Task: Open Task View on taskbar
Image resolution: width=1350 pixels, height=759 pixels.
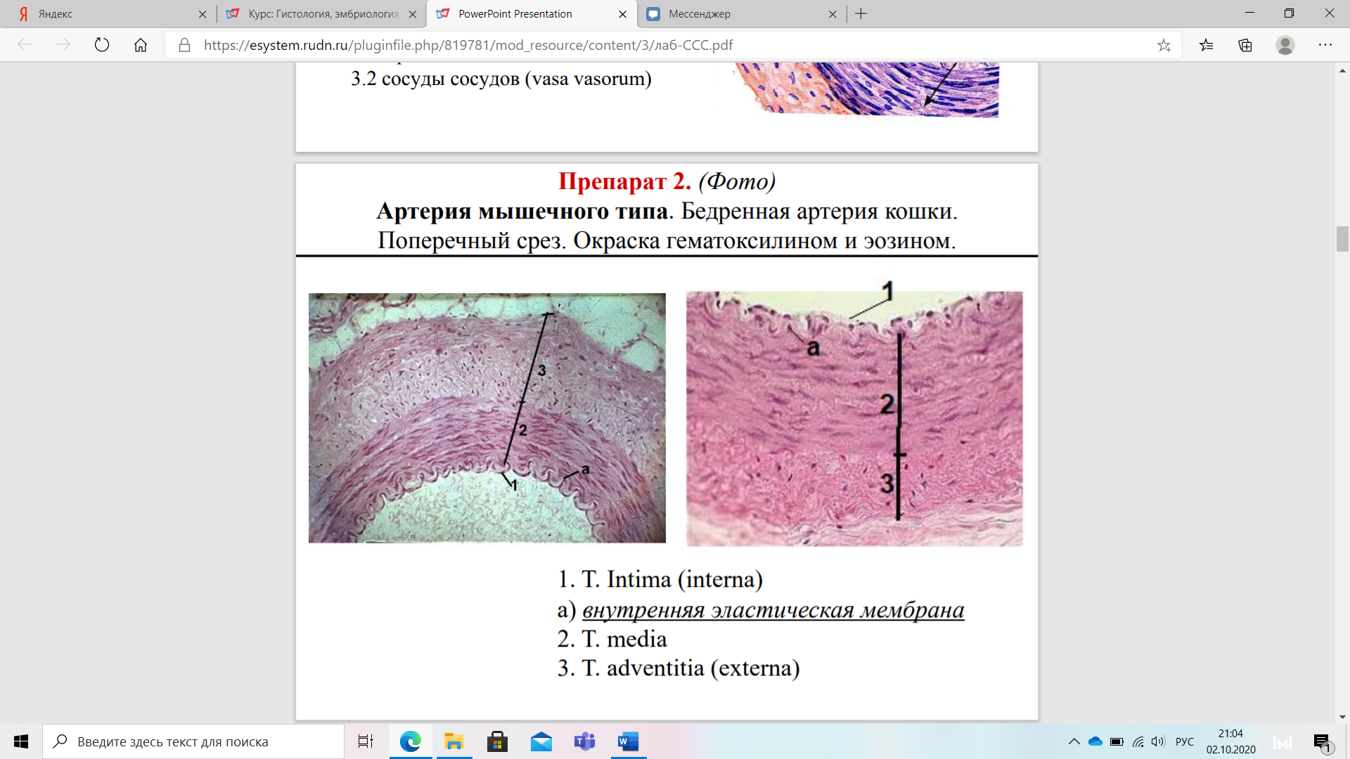Action: point(366,741)
